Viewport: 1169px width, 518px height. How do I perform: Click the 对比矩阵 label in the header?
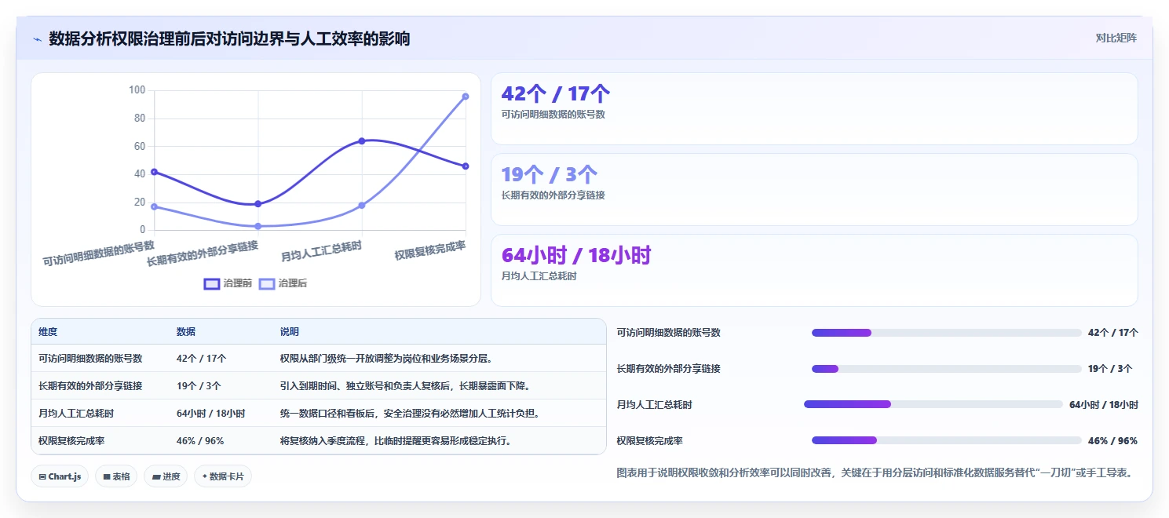(x=1116, y=38)
